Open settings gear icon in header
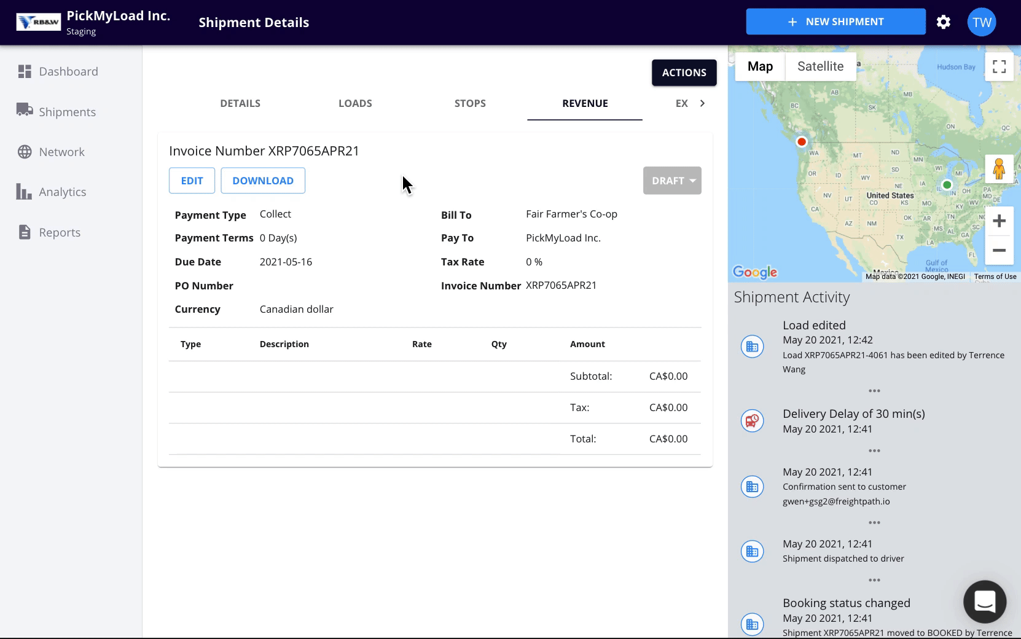This screenshot has height=639, width=1021. point(944,22)
